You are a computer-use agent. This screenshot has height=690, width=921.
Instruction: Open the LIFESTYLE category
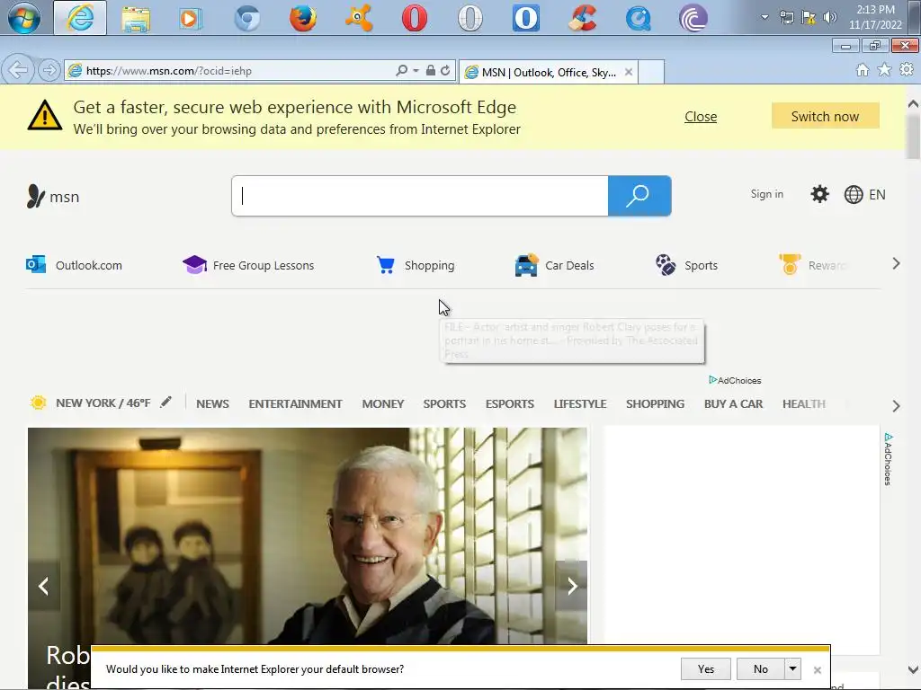pos(580,403)
